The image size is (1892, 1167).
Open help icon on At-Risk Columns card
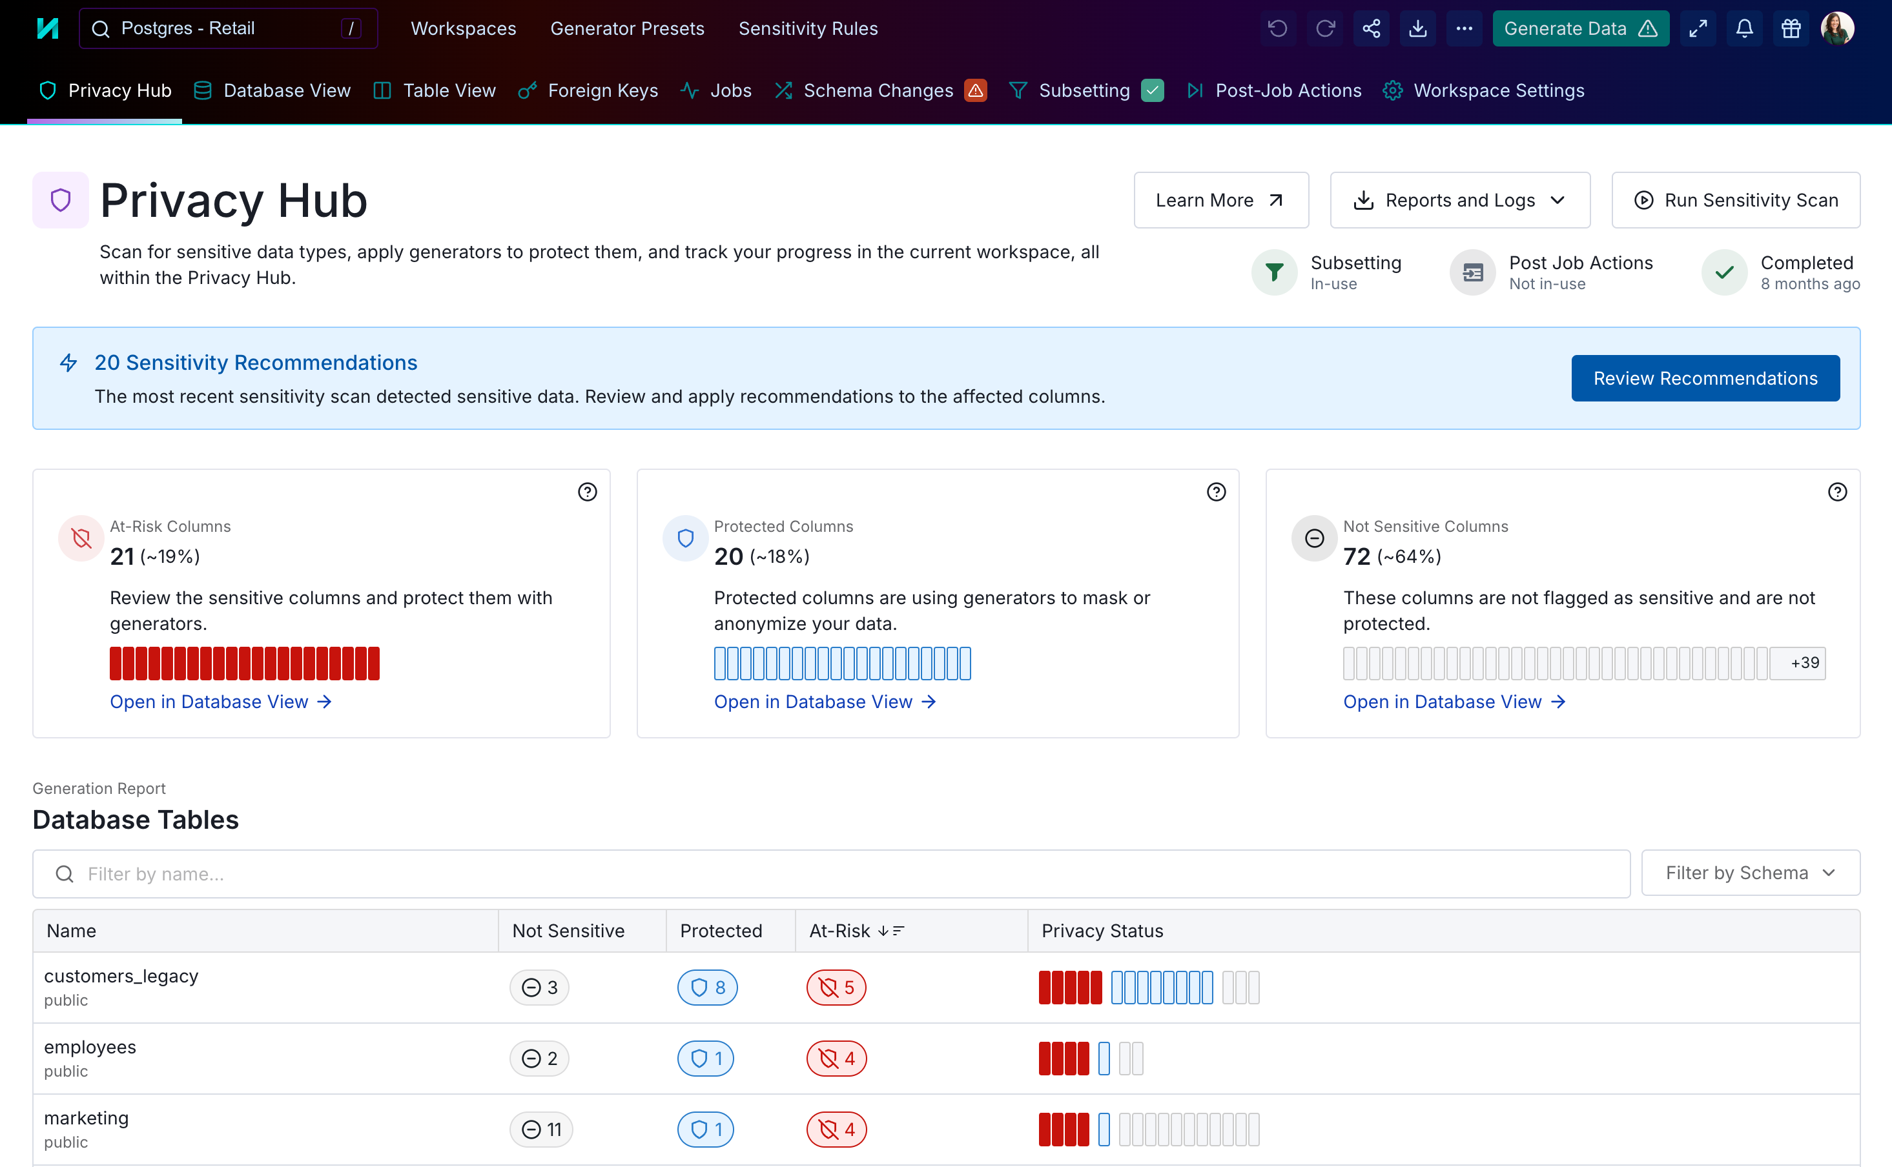tap(588, 492)
